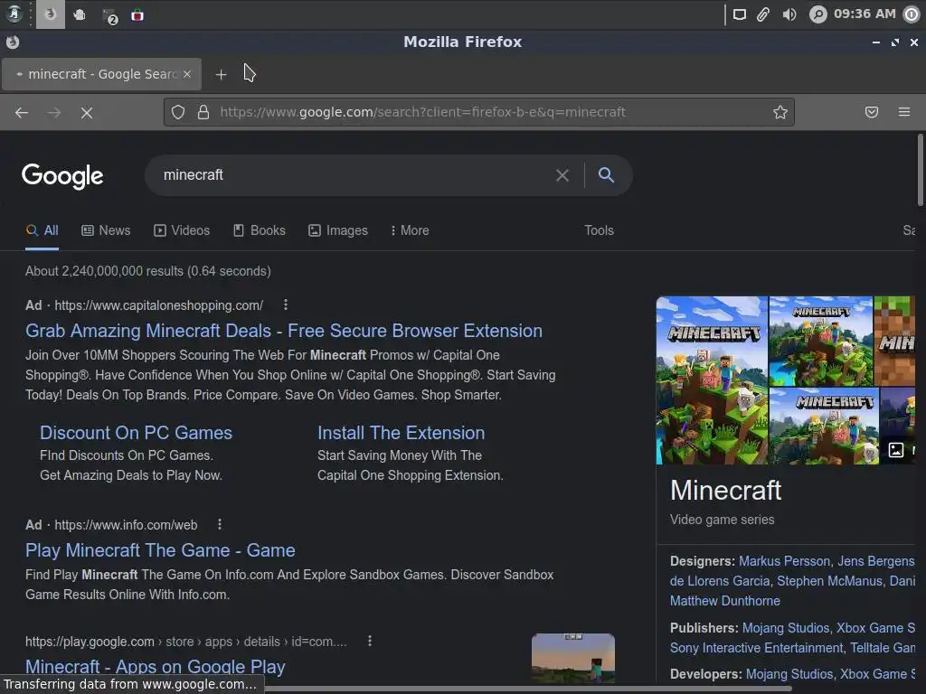Open the Markus Persson designer link
926x694 pixels.
[x=784, y=561]
